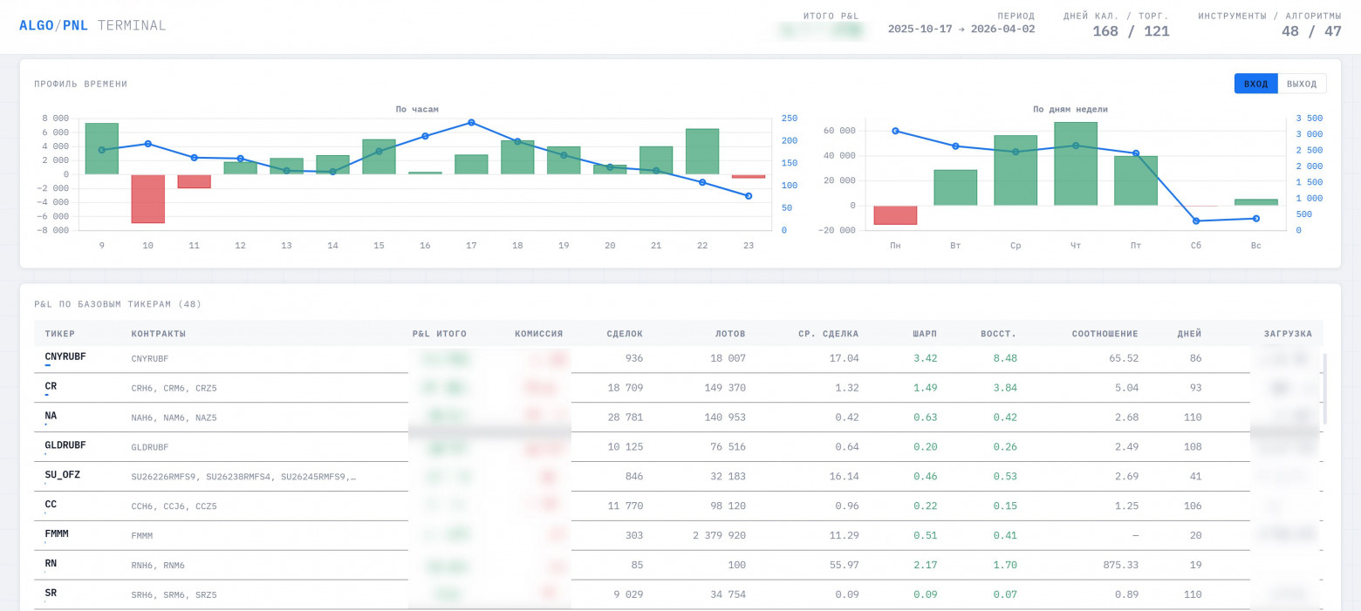Sort by СДЕЛОК column header
Screen dimensions: 1361x611
(624, 334)
